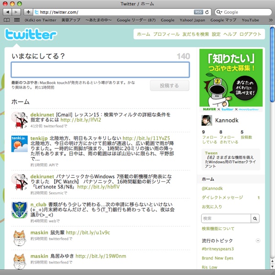The width and height of the screenshot is (275, 275).
Task: Open the Tween client link
Action: pos(211,153)
